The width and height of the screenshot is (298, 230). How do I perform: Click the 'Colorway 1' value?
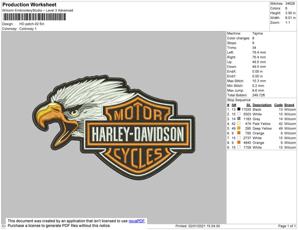tap(28, 29)
